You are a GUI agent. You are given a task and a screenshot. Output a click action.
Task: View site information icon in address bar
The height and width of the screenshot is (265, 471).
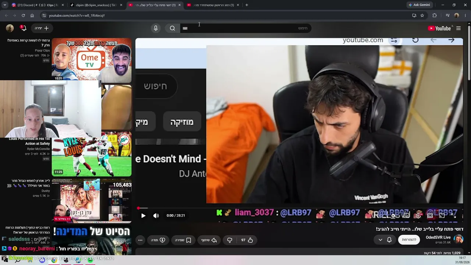point(44,15)
